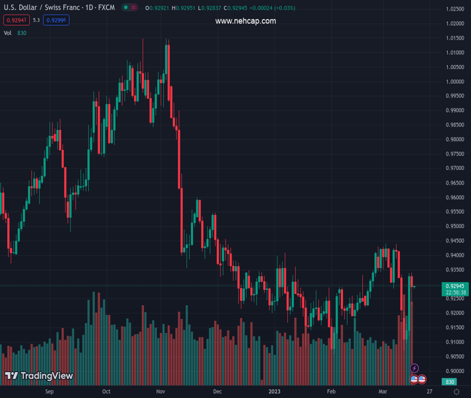Click the 0.98000 price scale label

tap(455, 139)
